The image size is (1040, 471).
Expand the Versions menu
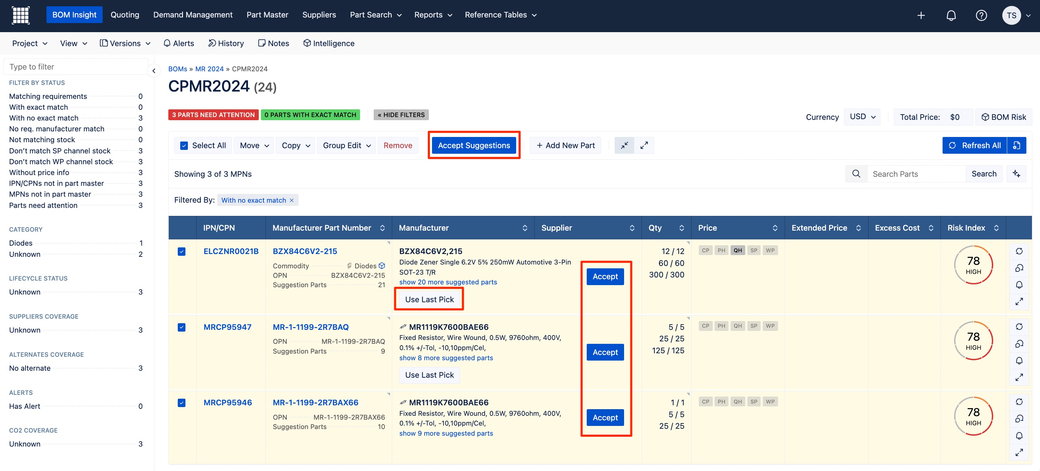125,44
